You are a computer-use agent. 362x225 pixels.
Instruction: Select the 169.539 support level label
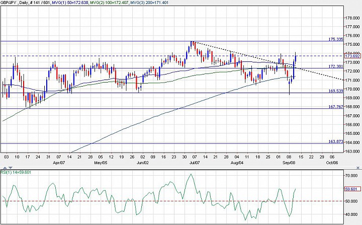click(x=336, y=91)
